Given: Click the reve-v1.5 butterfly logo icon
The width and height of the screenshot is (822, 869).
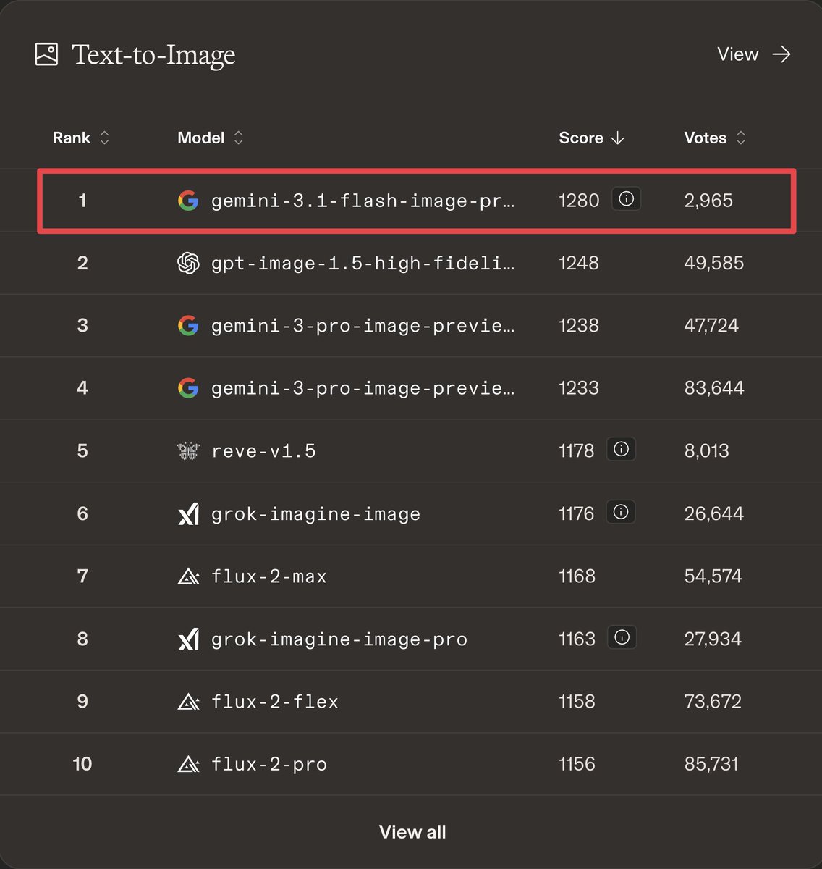Looking at the screenshot, I should pos(188,451).
